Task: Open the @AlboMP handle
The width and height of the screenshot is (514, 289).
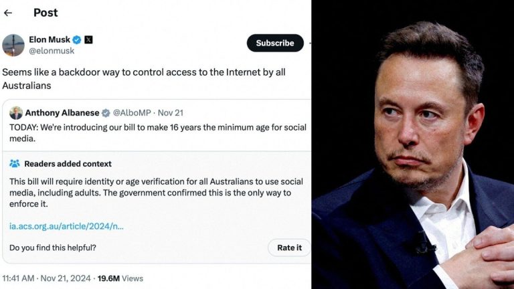Action: coord(131,112)
